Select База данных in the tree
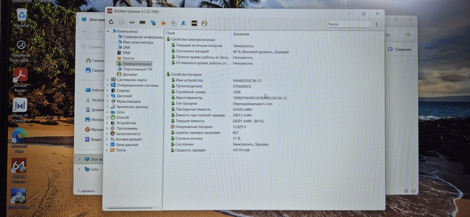Screen dimensions: 470x217 (124, 145)
